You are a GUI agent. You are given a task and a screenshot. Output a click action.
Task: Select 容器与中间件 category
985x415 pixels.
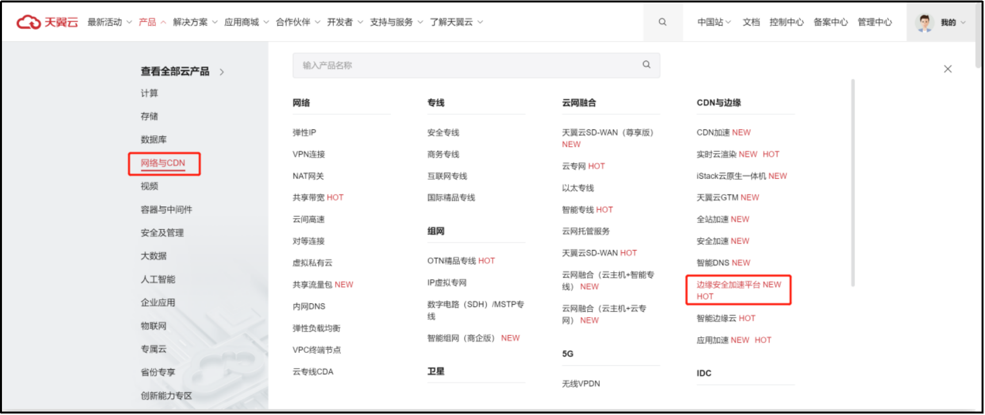tap(166, 209)
